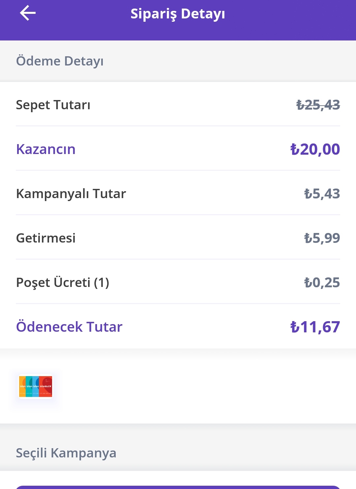Select the ₺5,99 delivery fee value

pos(322,238)
